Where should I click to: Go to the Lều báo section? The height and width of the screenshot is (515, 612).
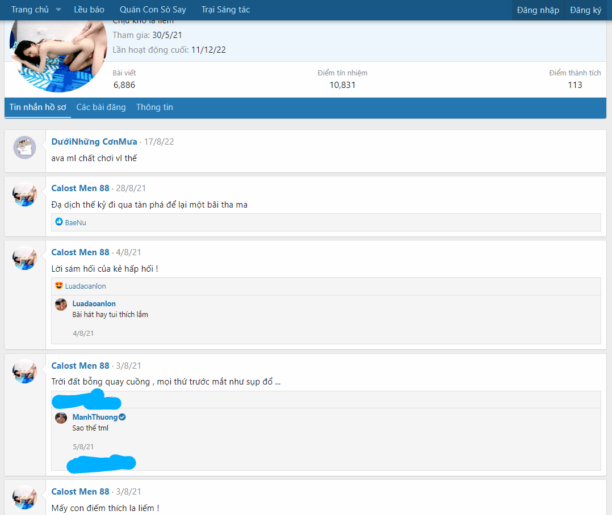tap(89, 10)
